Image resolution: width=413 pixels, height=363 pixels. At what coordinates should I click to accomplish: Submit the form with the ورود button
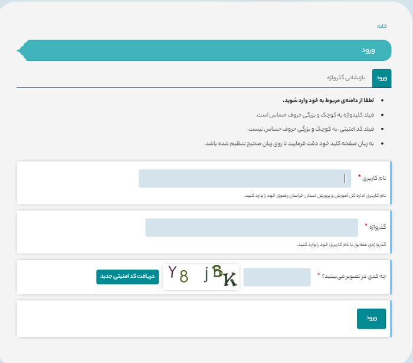371,319
